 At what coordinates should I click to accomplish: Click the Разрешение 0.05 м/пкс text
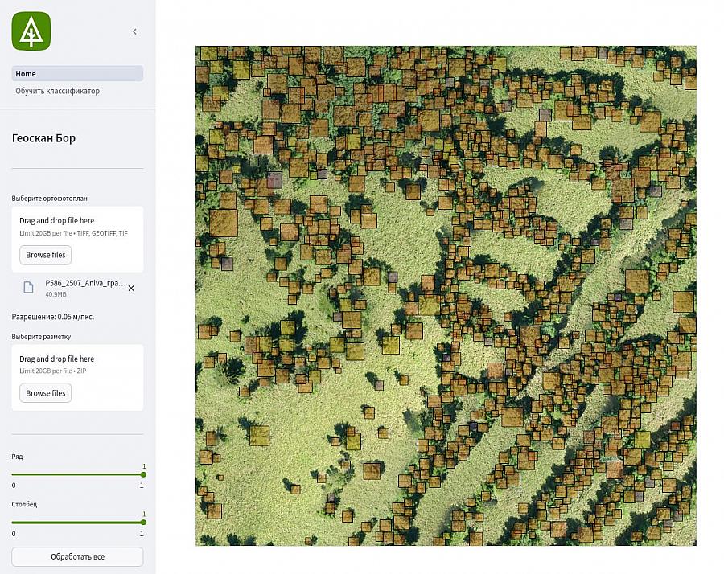(x=52, y=317)
